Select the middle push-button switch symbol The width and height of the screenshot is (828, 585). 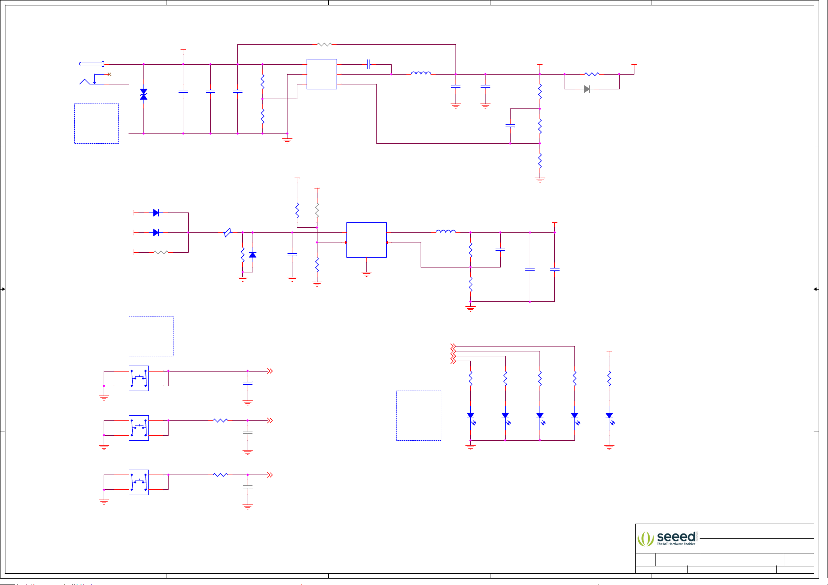pyautogui.click(x=139, y=428)
